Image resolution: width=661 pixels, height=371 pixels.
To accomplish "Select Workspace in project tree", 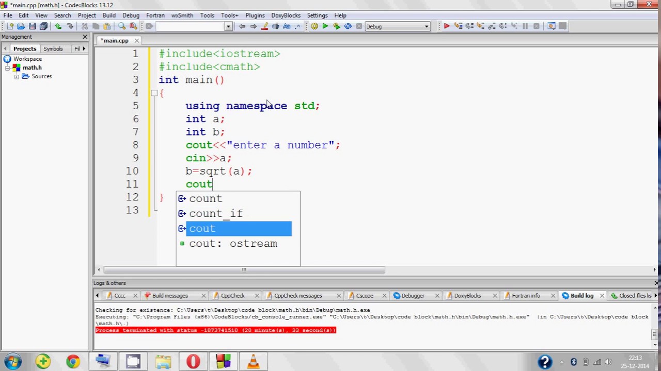I will coord(27,59).
